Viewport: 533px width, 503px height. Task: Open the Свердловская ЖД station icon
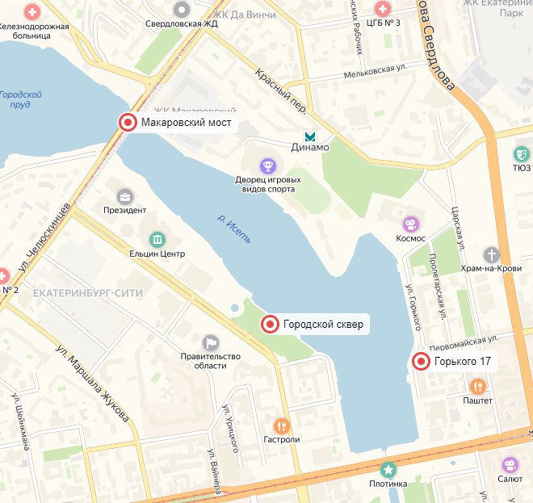182,10
